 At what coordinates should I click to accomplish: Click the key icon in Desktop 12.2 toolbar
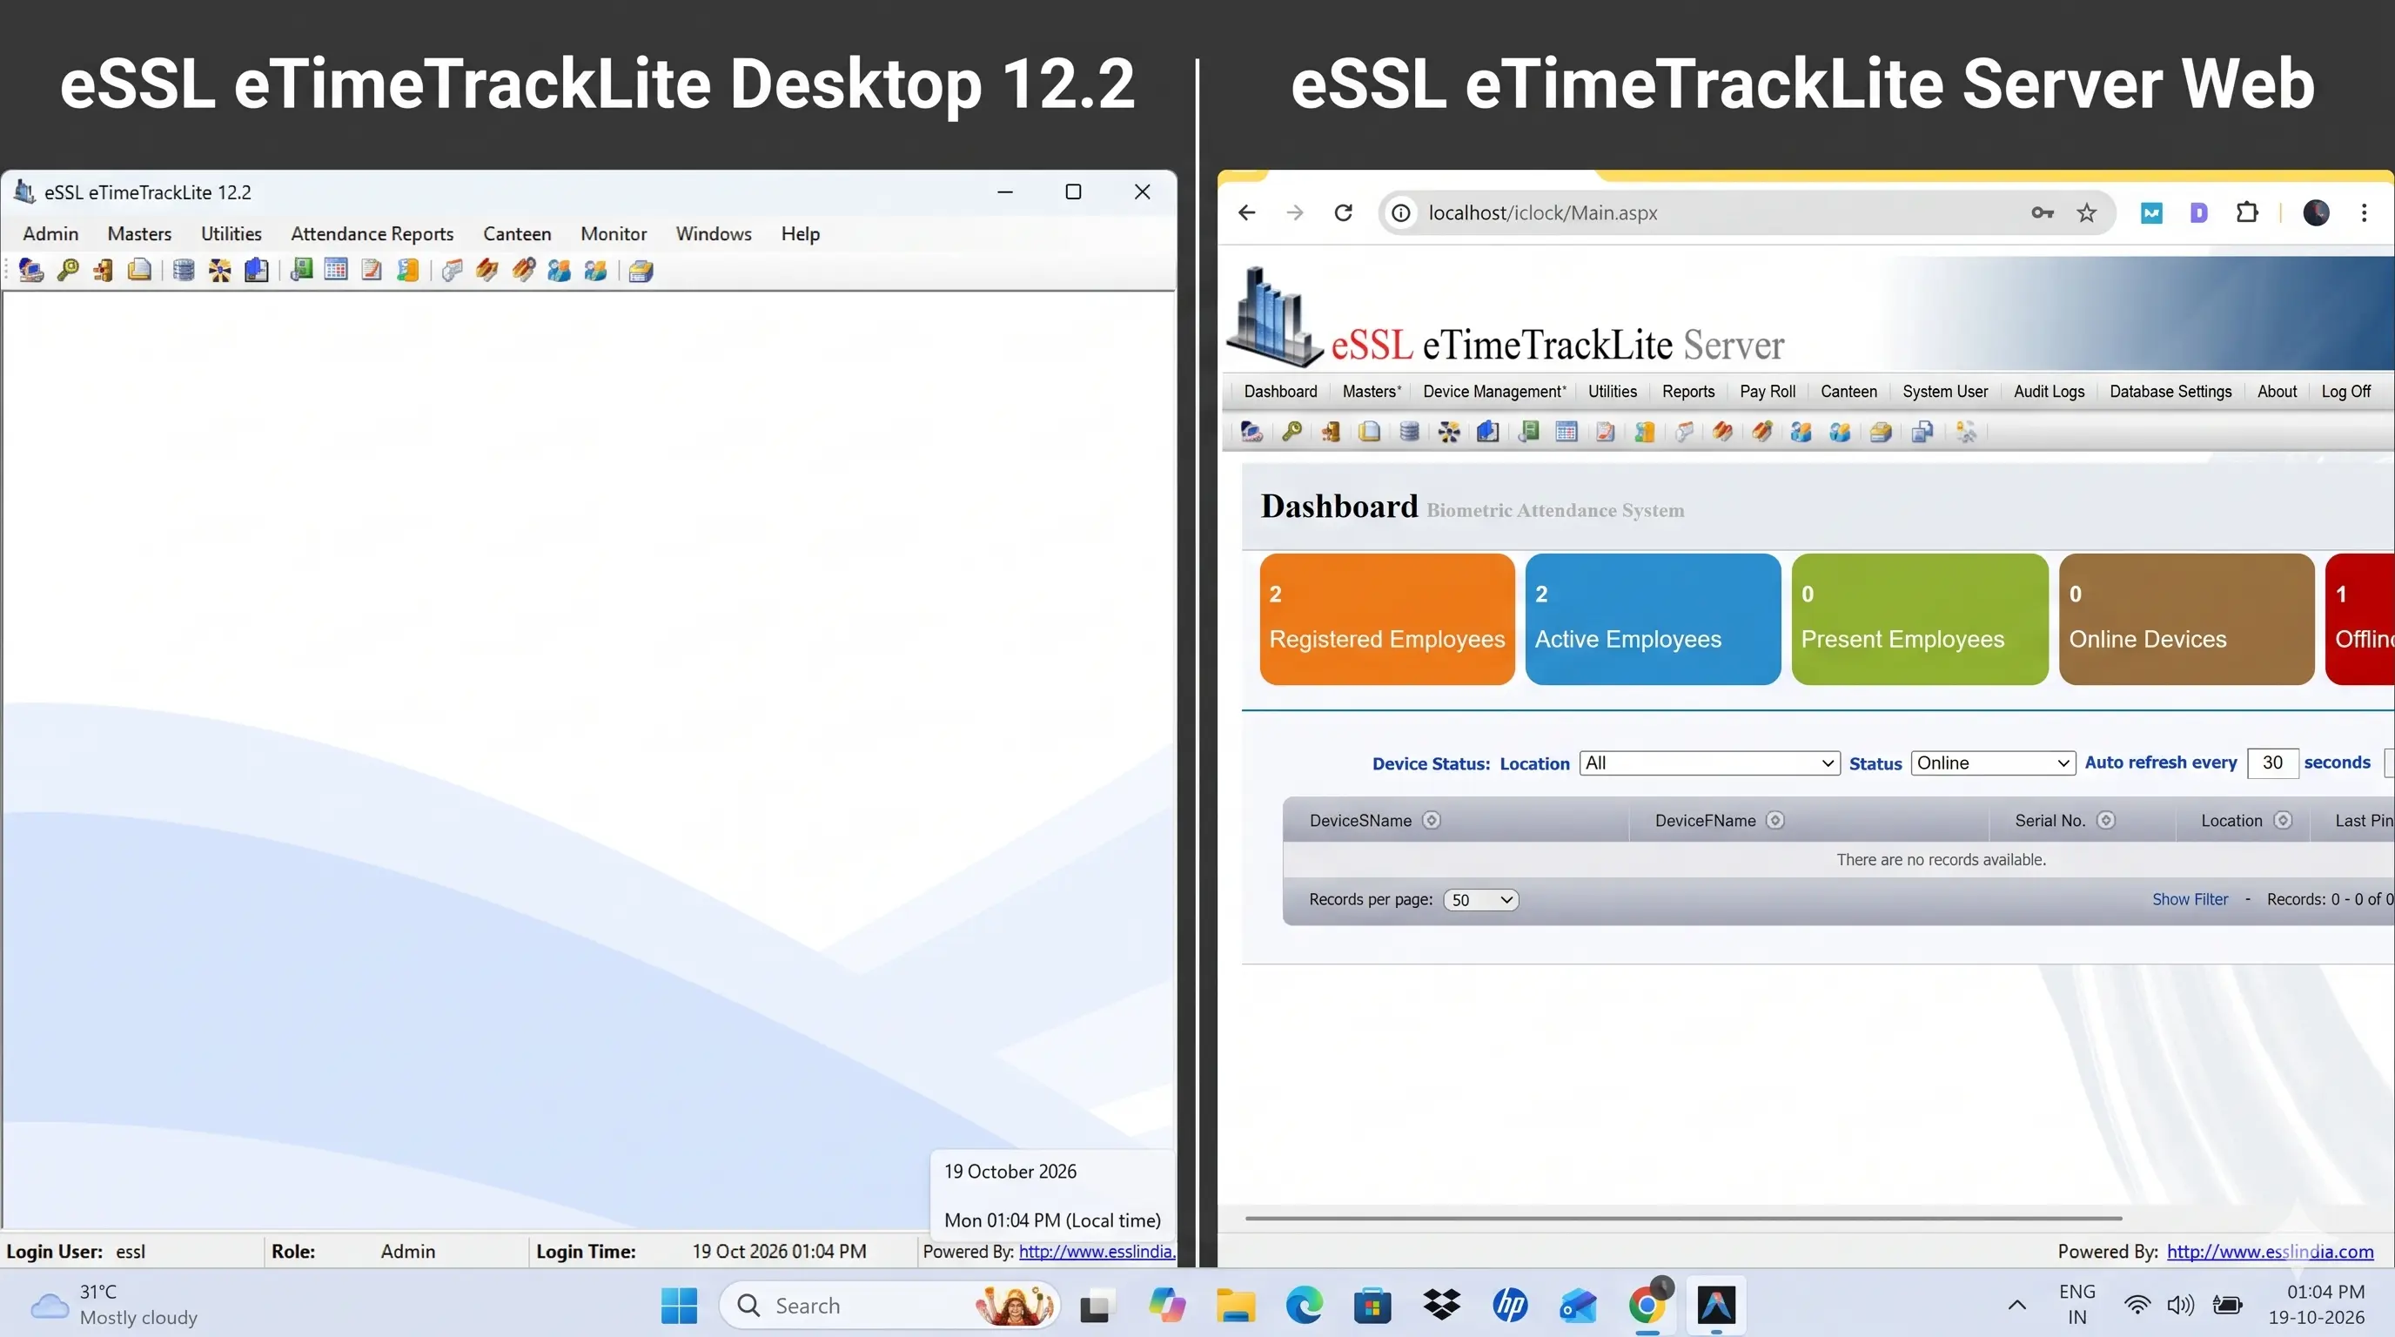(67, 271)
